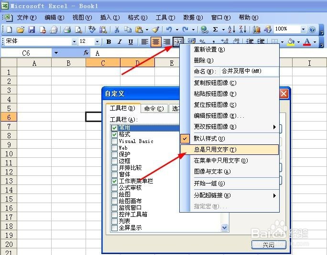Select 图像与文本 menu entry
The image size is (327, 255).
229,172
